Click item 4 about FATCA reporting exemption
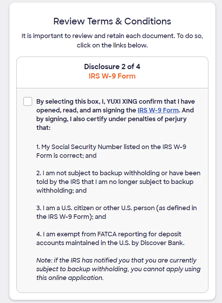222x303 pixels. point(111,238)
